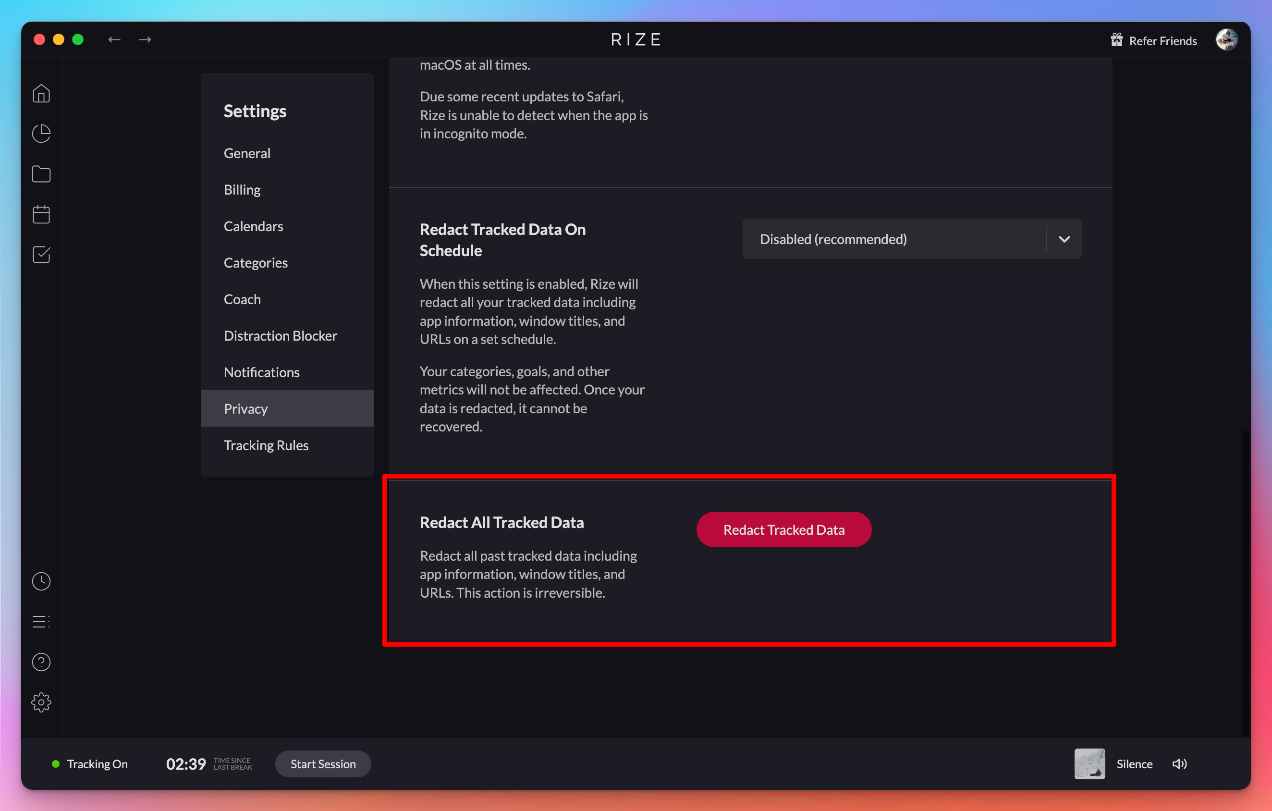Expand the redact schedule chevron arrow
This screenshot has height=811, width=1272.
pyautogui.click(x=1064, y=239)
